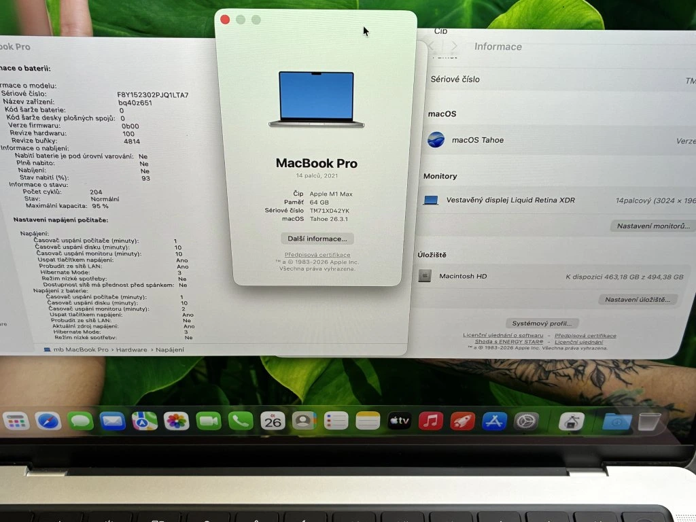Open the Notes app in the Dock
This screenshot has height=522, width=696.
pos(368,421)
